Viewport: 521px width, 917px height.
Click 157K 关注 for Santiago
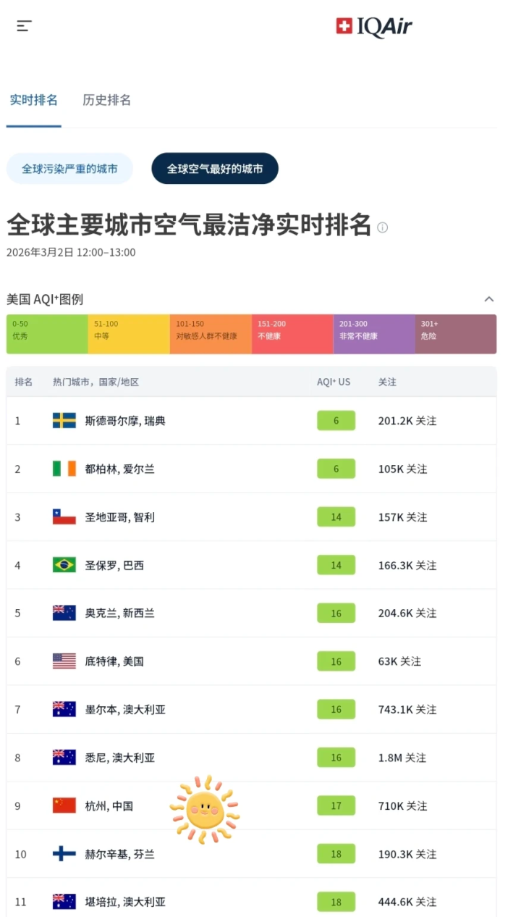[403, 517]
